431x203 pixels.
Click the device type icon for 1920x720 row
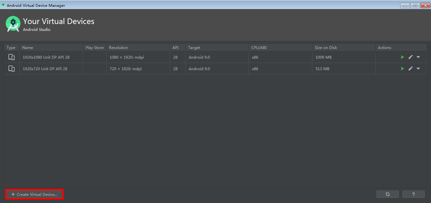[x=12, y=69]
